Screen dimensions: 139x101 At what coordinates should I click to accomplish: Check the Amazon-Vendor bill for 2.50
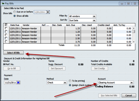pos(6,38)
